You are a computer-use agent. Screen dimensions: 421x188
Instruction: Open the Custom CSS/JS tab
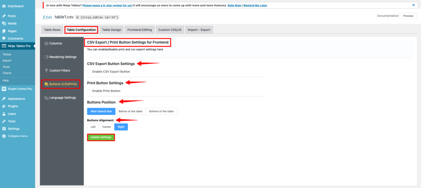coord(170,30)
